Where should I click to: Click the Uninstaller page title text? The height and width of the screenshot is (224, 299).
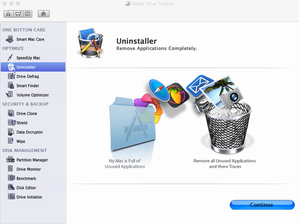click(x=137, y=41)
